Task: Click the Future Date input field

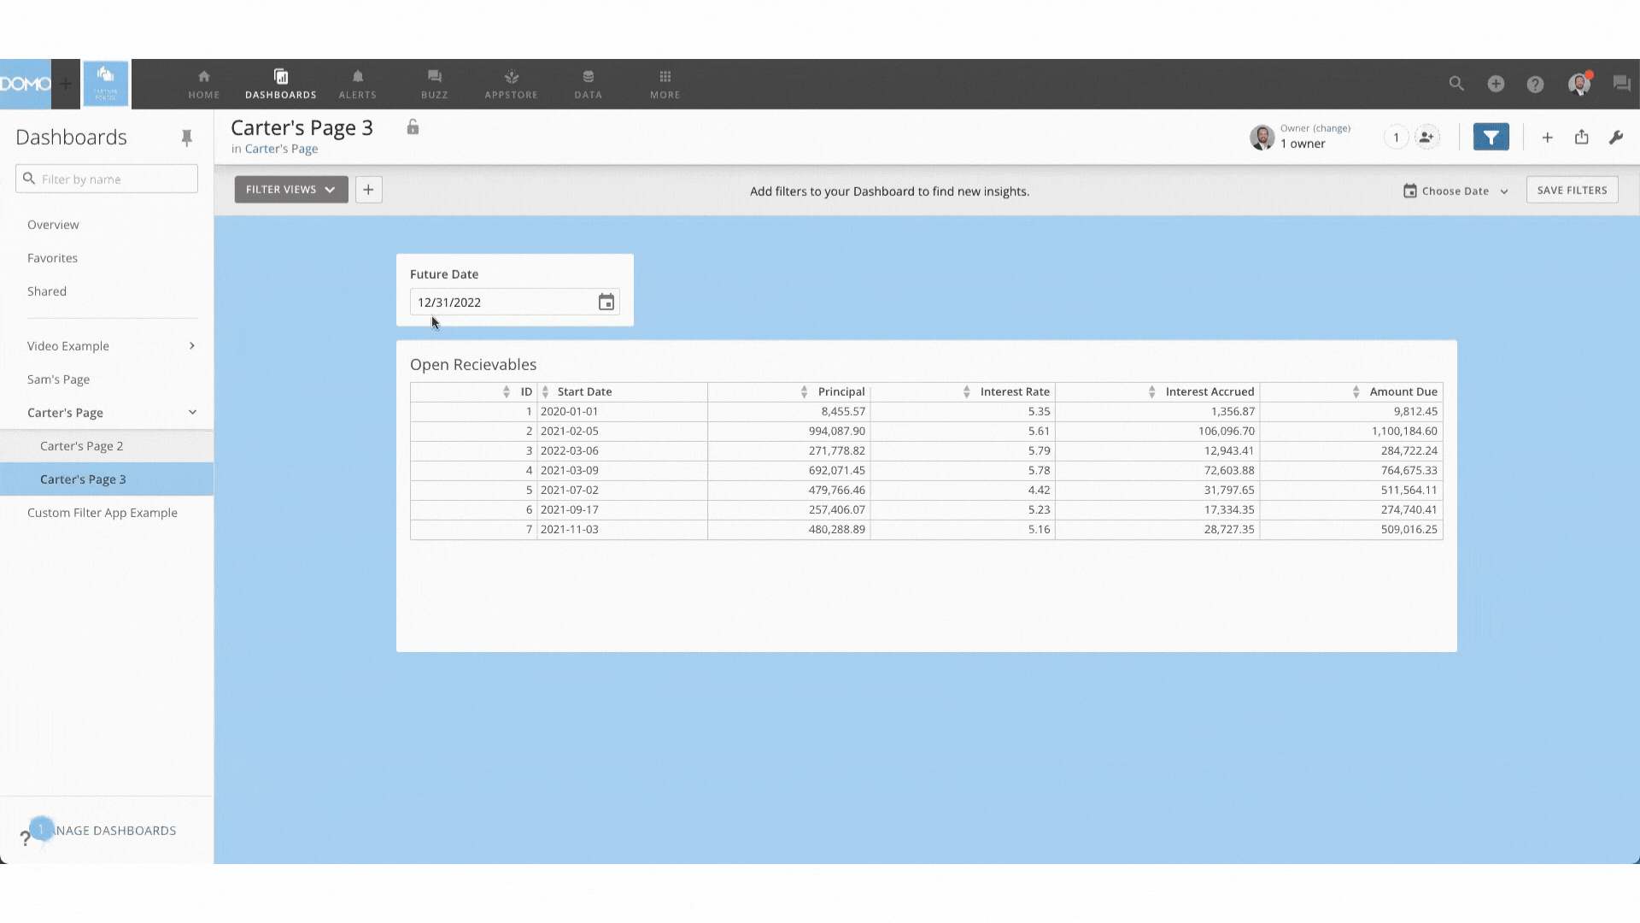Action: tap(513, 301)
